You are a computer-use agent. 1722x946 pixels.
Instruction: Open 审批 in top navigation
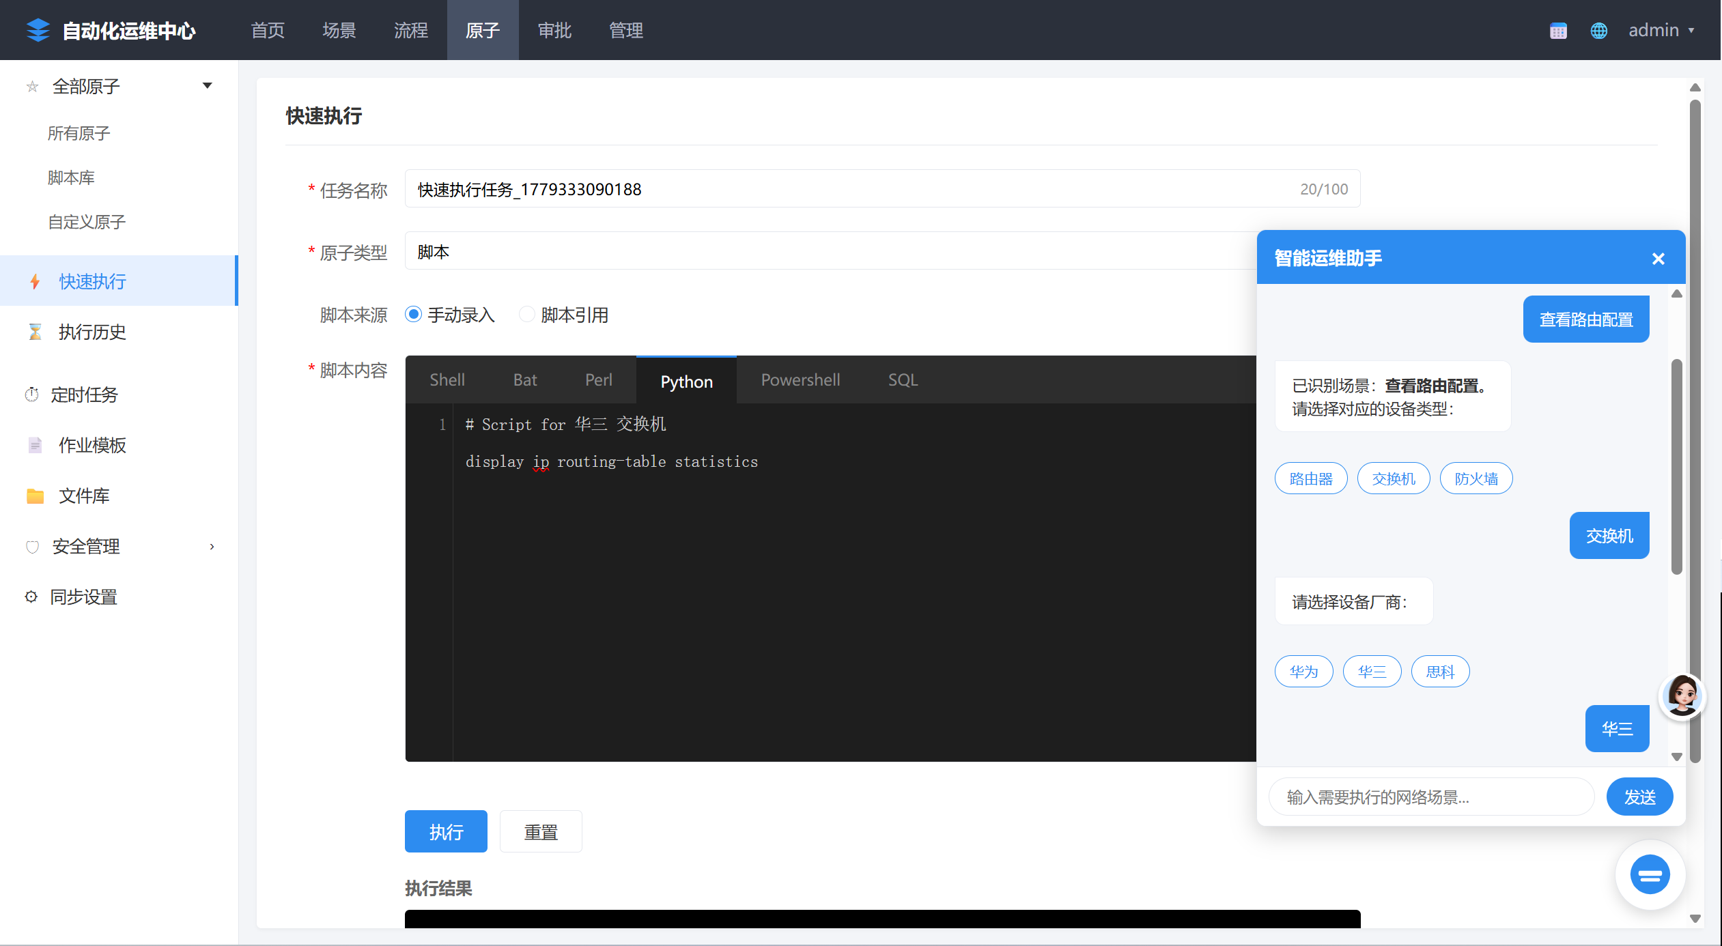[554, 30]
